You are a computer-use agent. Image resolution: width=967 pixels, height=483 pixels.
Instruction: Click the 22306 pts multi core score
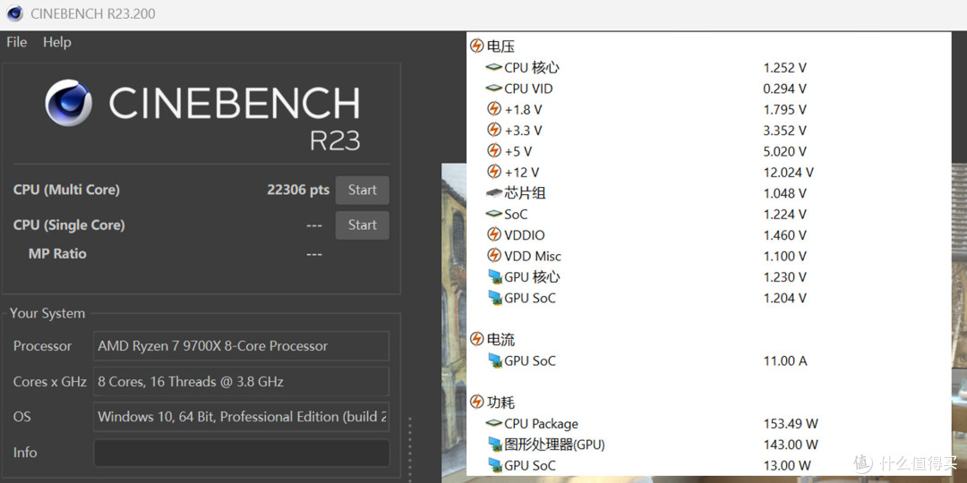[298, 190]
